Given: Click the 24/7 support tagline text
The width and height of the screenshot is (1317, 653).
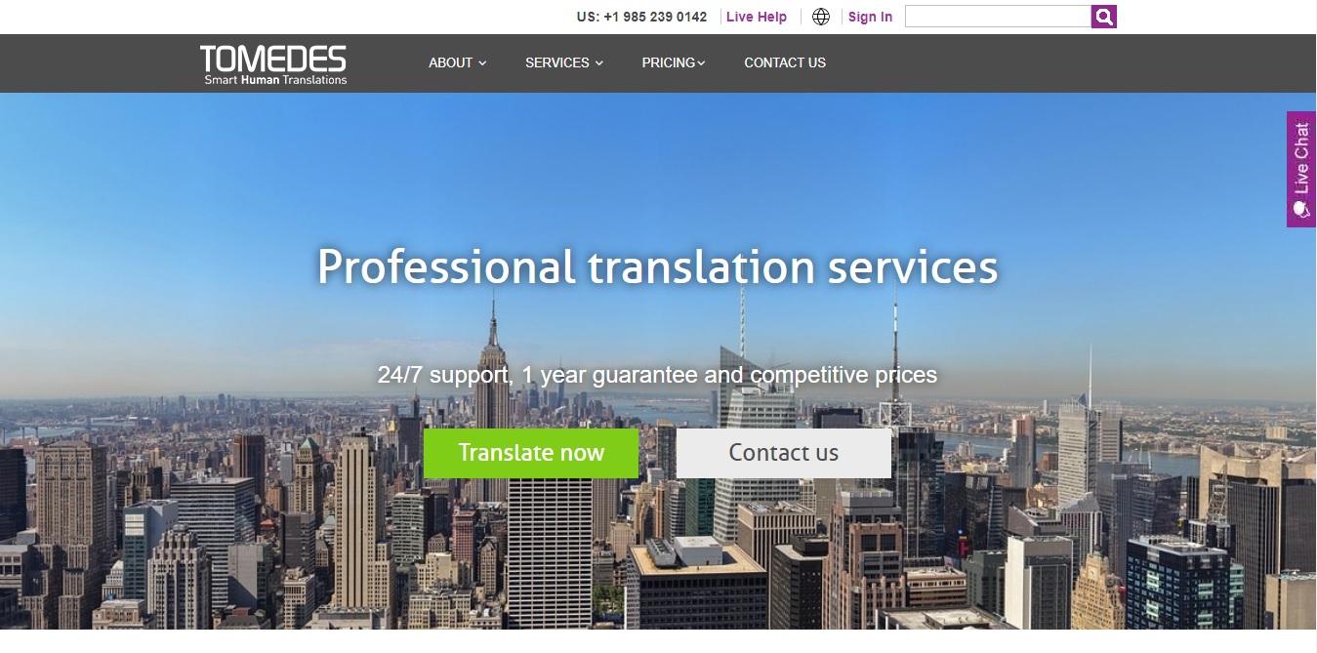Looking at the screenshot, I should [657, 375].
